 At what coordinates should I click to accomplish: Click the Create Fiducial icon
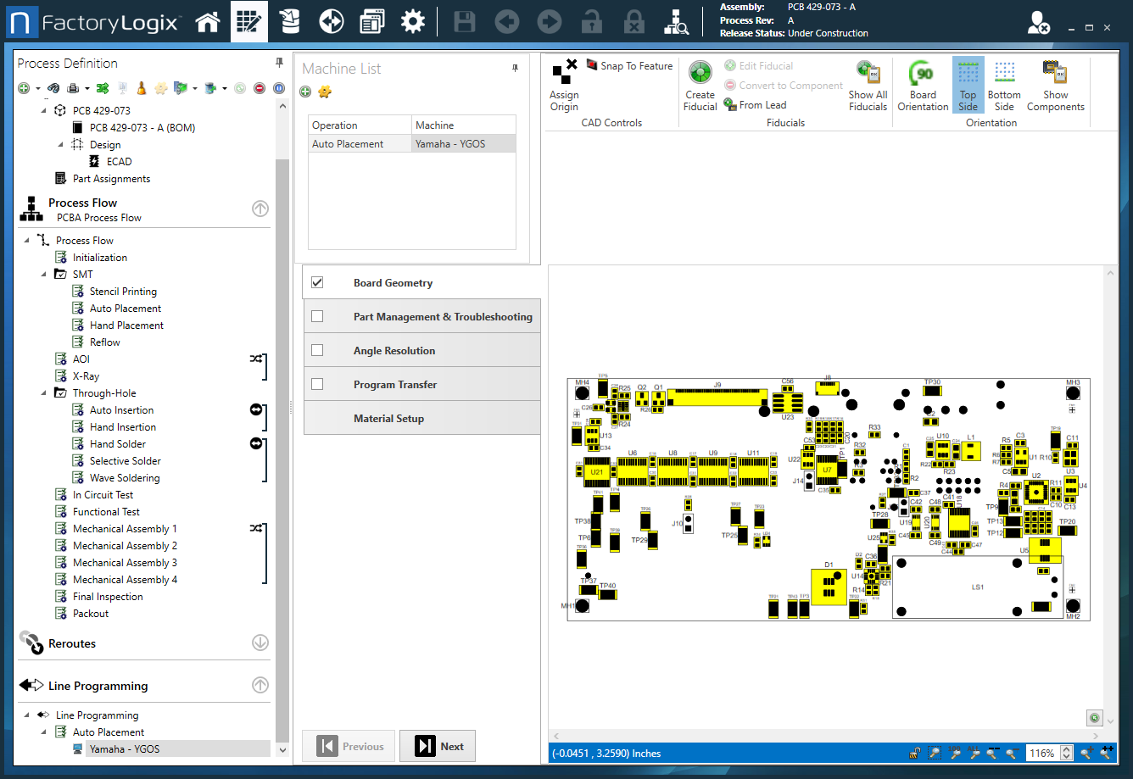pos(700,85)
